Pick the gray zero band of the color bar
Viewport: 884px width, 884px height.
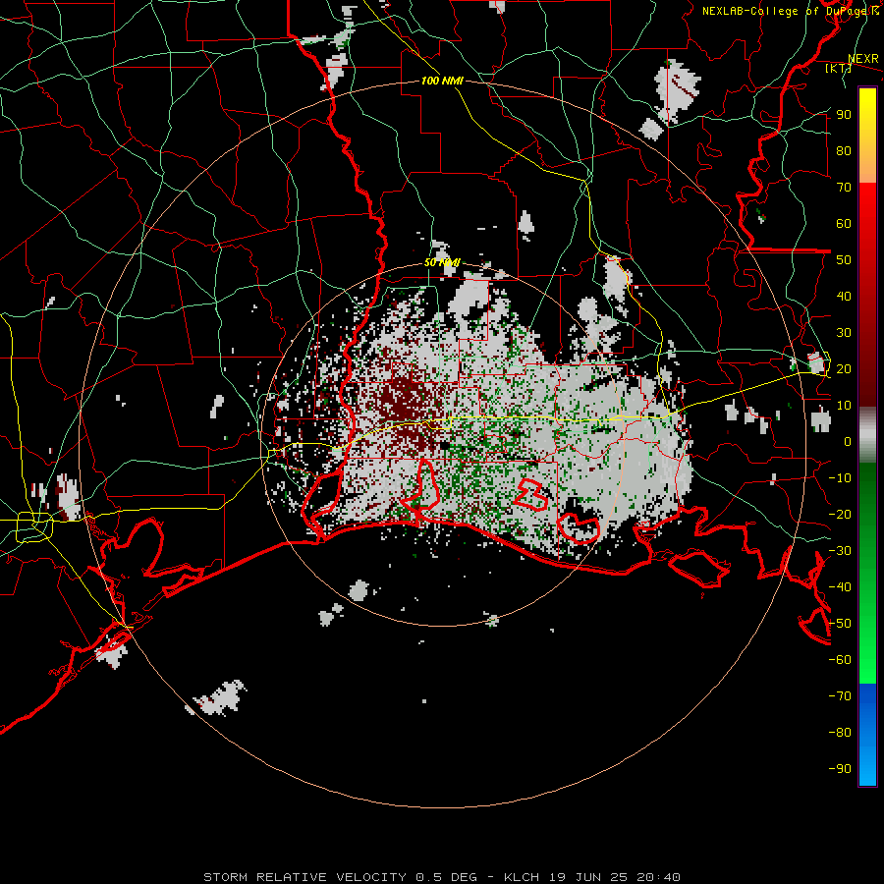pyautogui.click(x=867, y=435)
